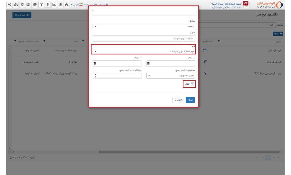
Task: Click the logout arrow icon in top toolbar
Action: (x=9, y=5)
